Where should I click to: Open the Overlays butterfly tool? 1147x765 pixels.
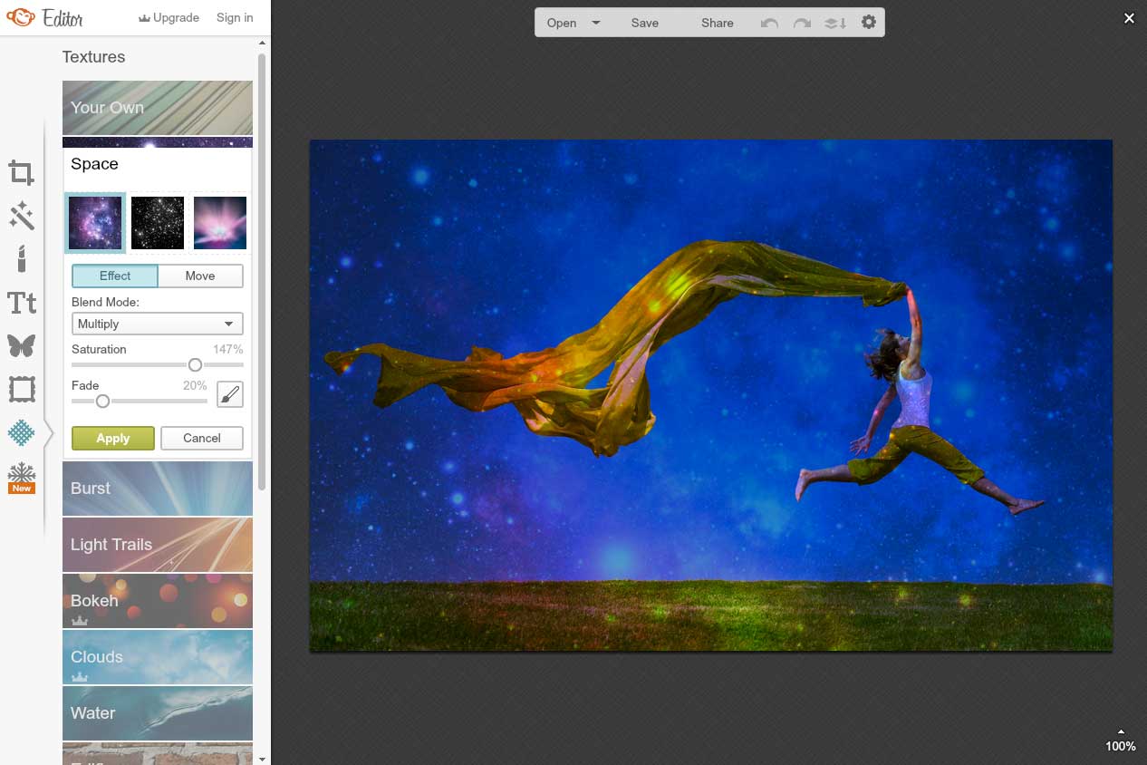click(x=22, y=345)
